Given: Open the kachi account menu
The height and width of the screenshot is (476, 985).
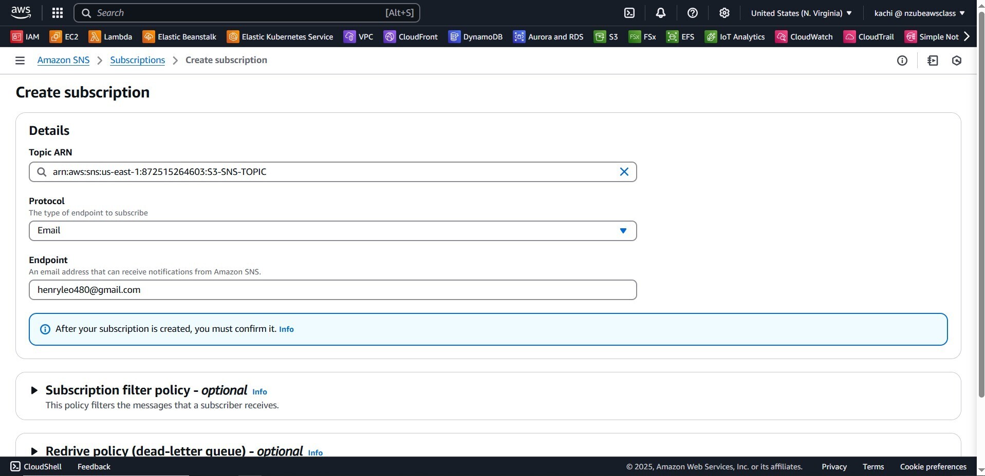Looking at the screenshot, I should 919,13.
